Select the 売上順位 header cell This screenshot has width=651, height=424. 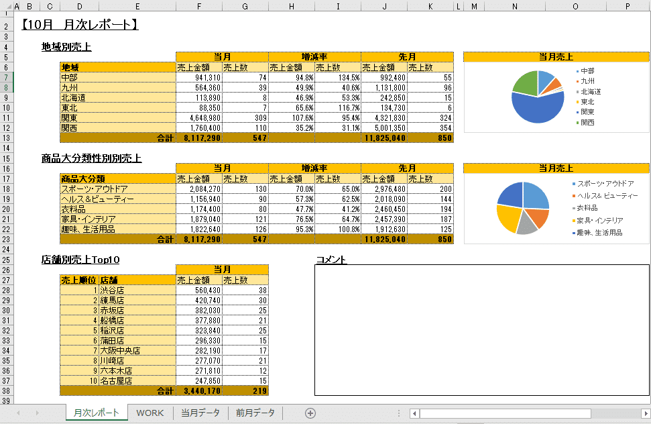coord(79,280)
